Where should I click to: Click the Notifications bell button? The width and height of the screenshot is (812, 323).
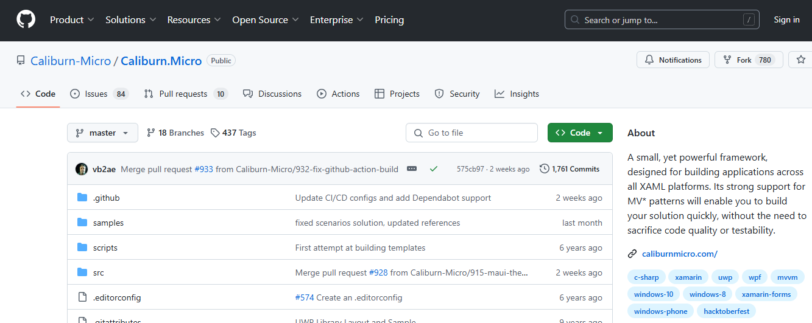[673, 60]
